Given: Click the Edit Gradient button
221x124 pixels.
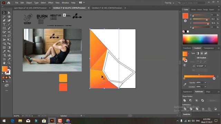Looking at the screenshot, I should point(201,58).
